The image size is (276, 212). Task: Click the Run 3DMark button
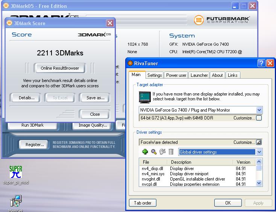(33, 125)
